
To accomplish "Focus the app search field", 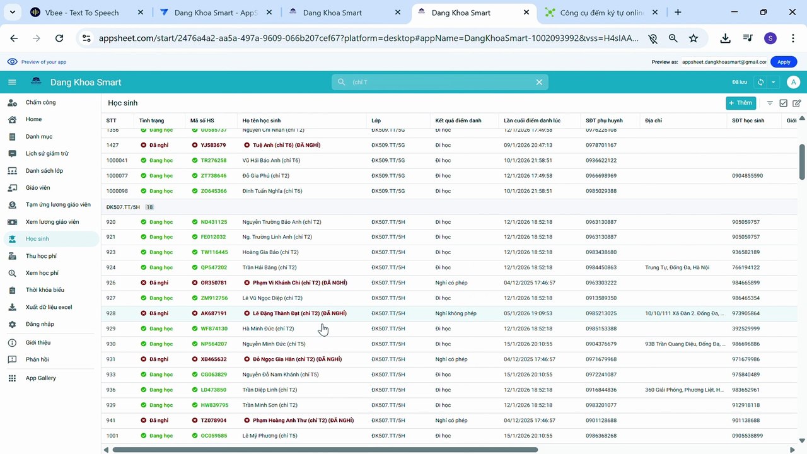I will click(441, 82).
